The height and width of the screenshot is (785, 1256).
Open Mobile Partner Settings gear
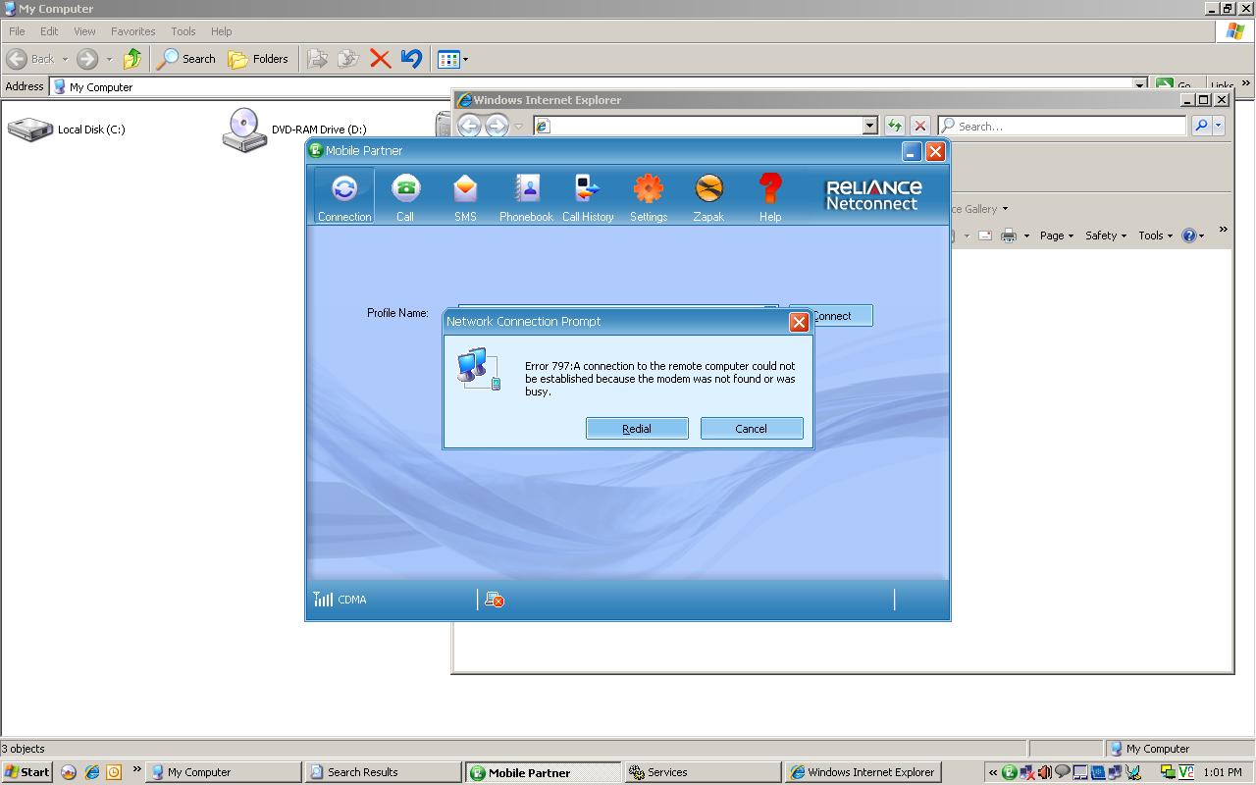(x=649, y=195)
